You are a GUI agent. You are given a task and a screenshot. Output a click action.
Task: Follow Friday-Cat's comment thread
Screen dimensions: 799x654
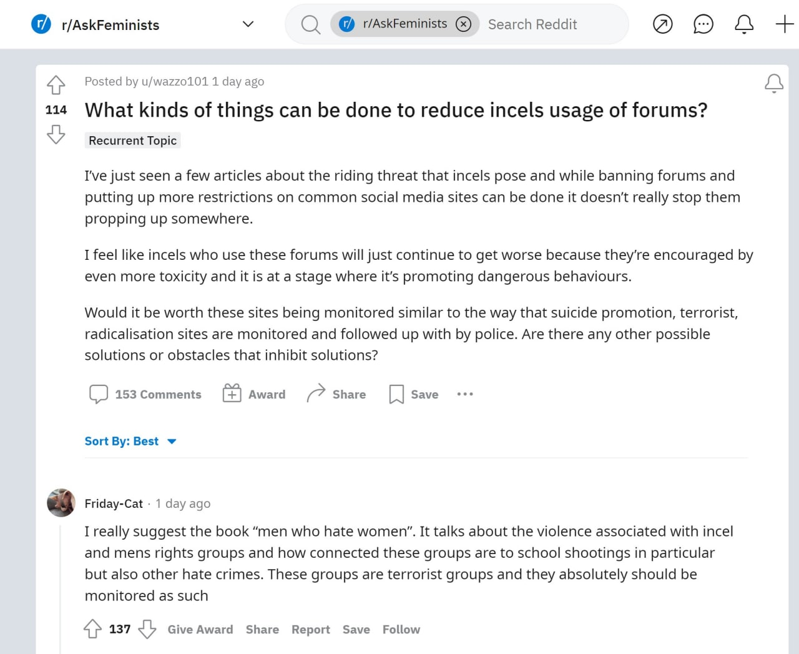401,630
